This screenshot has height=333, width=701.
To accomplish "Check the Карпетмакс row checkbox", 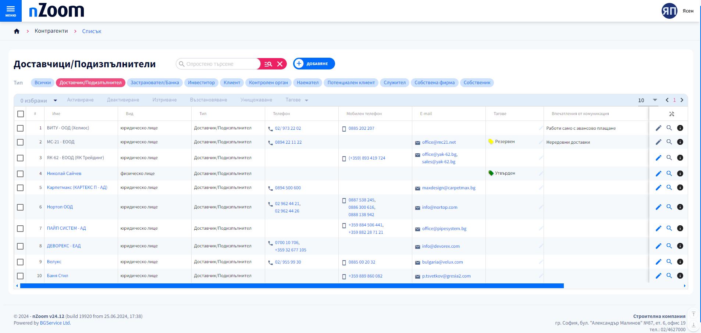I will click(x=20, y=188).
